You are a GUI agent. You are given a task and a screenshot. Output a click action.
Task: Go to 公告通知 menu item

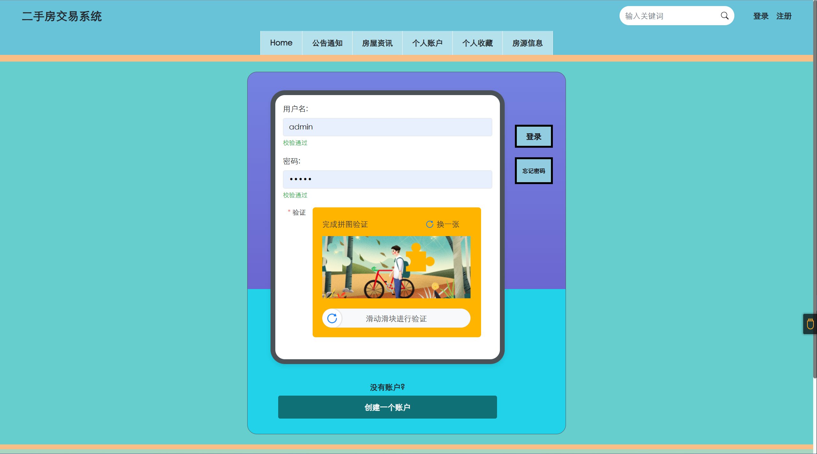[327, 43]
